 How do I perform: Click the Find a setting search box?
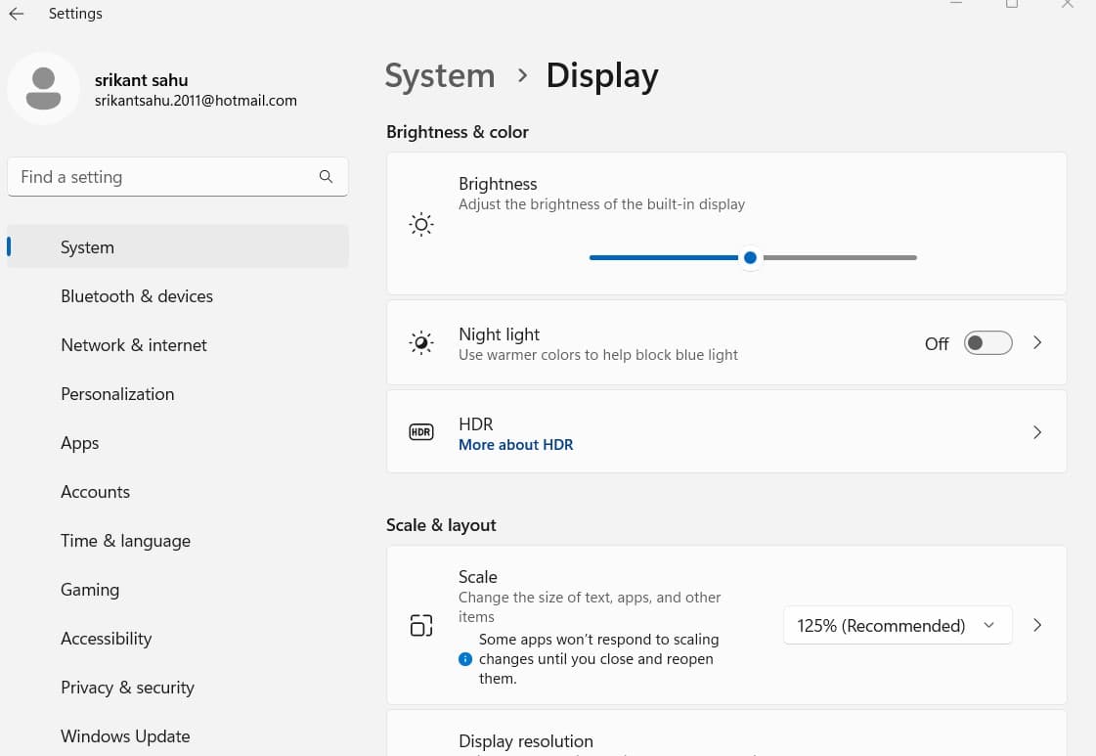pyautogui.click(x=161, y=177)
